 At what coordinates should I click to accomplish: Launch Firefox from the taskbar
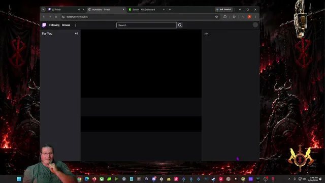pyautogui.click(x=94, y=179)
